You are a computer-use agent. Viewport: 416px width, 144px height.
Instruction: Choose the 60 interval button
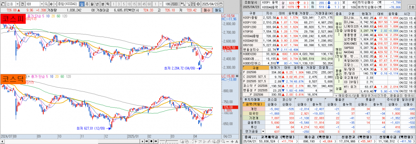(x=150, y=4)
